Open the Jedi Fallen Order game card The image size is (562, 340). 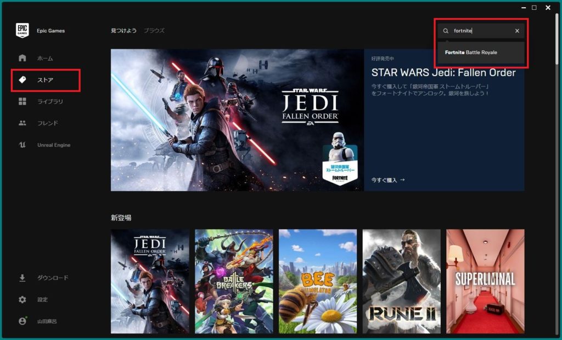[x=150, y=281]
